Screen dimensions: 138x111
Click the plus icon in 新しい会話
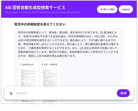(x=101, y=9)
